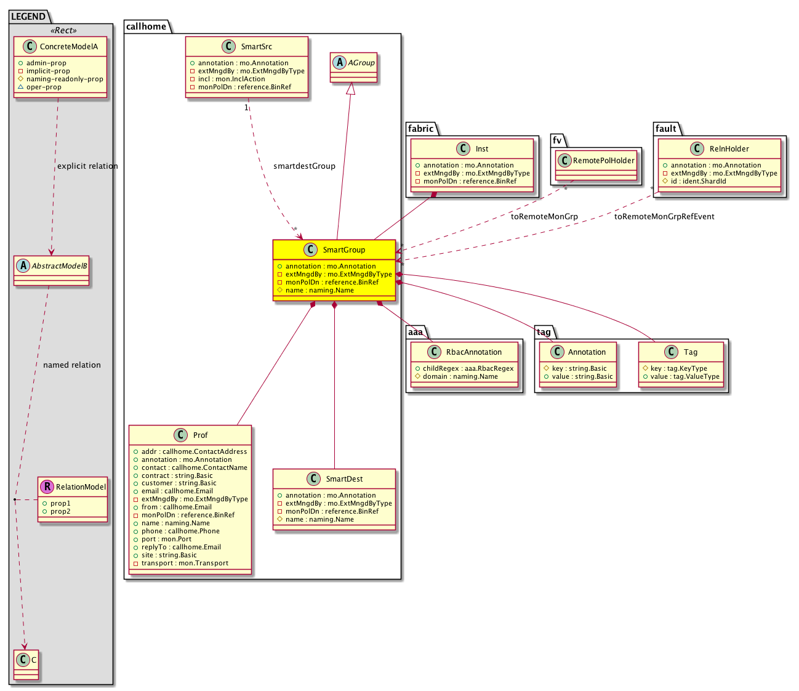Click the toRemoteMonGrp relation label
Viewport: 799px width, 691px height.
coord(544,216)
